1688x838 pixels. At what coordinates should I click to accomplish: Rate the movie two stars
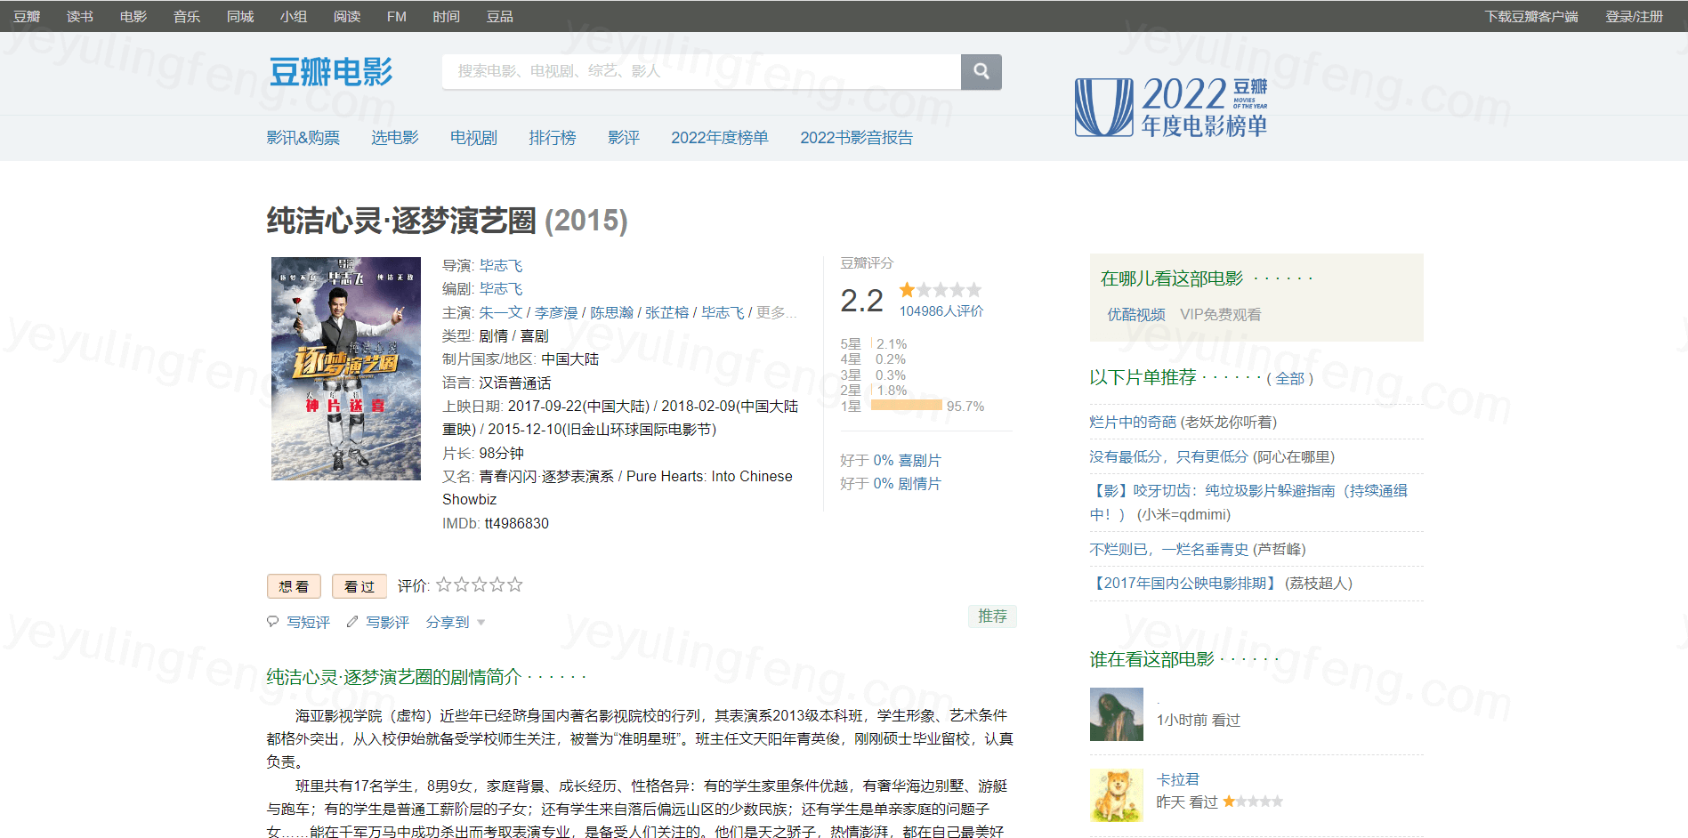coord(461,584)
